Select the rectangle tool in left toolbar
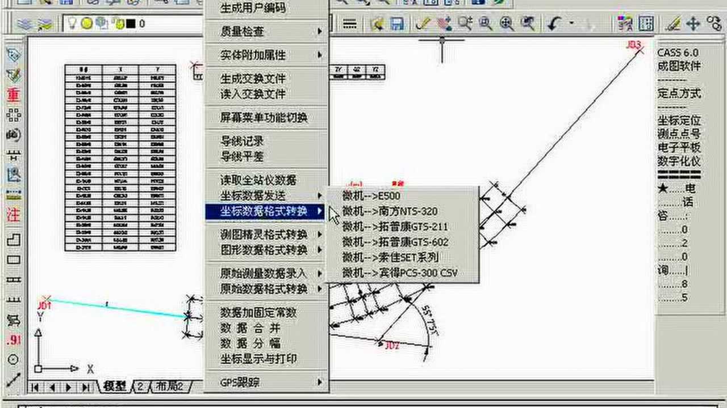Image resolution: width=727 pixels, height=408 pixels. (x=13, y=260)
